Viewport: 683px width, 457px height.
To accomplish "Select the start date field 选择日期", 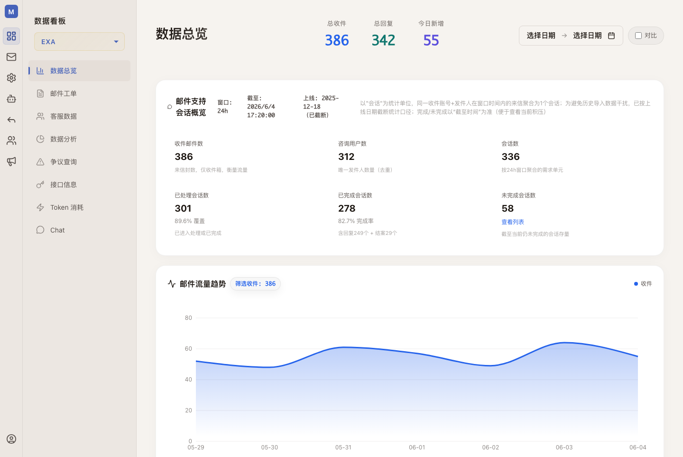I will tap(541, 36).
